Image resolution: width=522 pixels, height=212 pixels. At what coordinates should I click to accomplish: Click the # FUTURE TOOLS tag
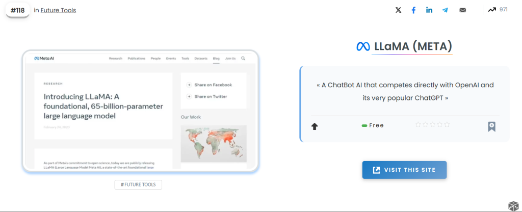[x=138, y=184]
